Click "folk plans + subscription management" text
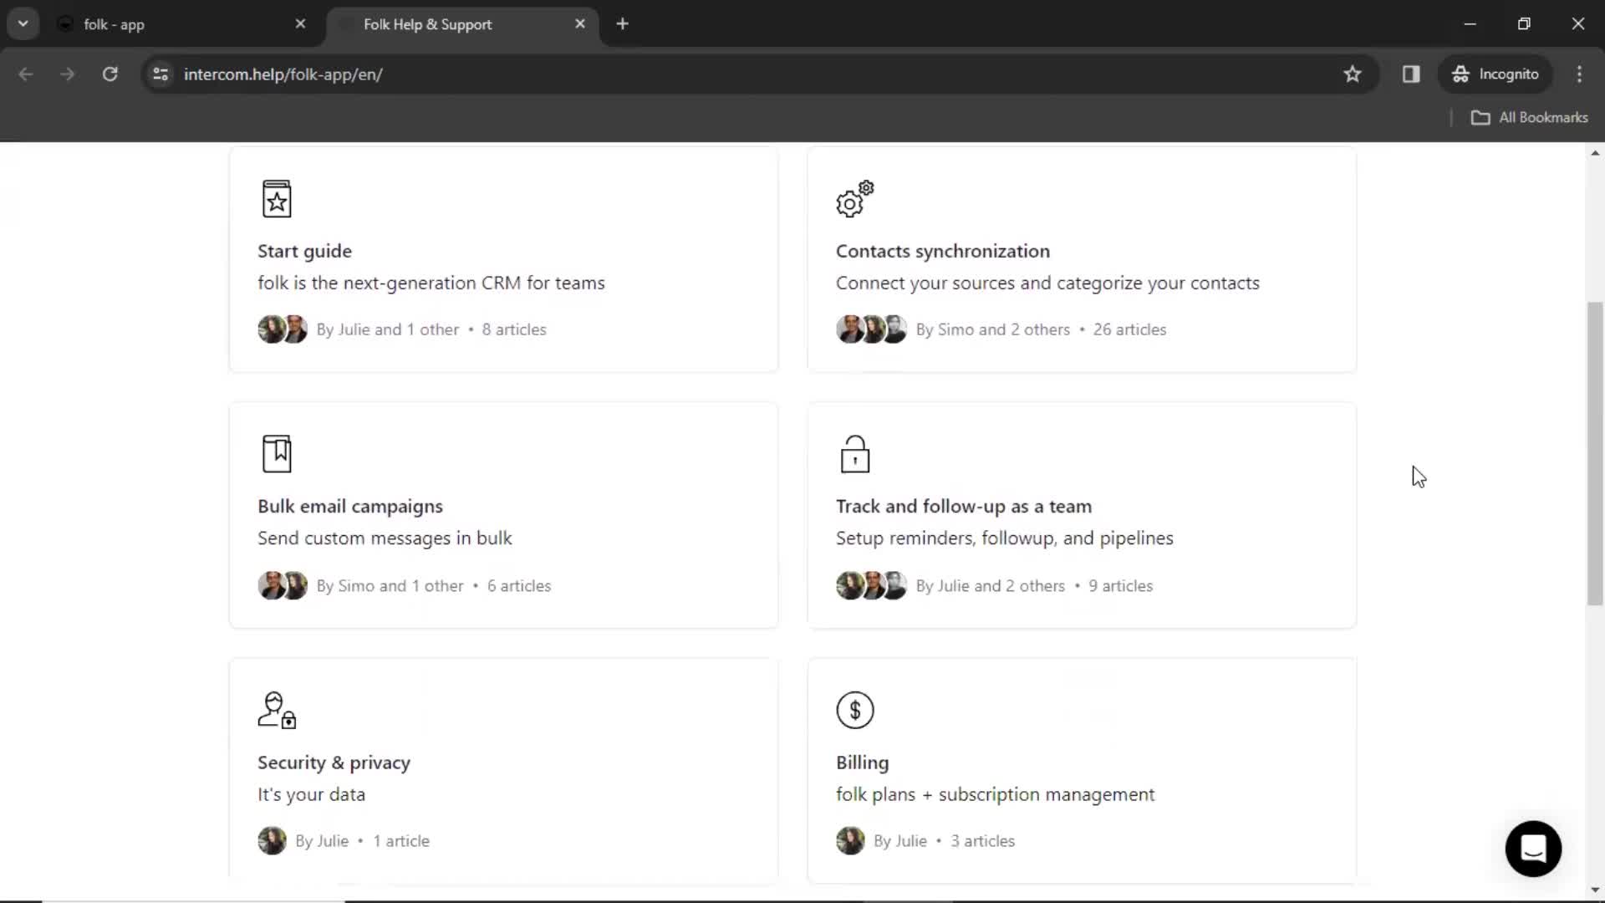Image resolution: width=1605 pixels, height=903 pixels. coord(995,793)
